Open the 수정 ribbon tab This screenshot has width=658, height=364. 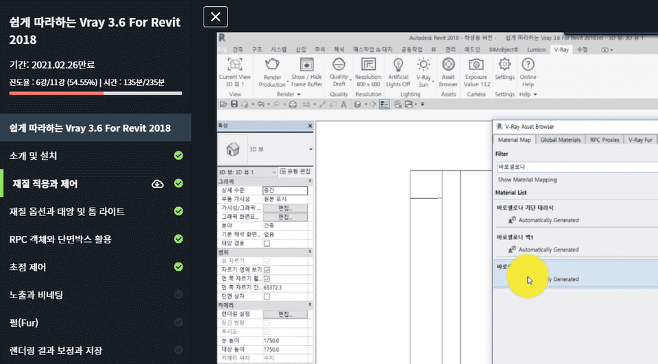click(582, 49)
